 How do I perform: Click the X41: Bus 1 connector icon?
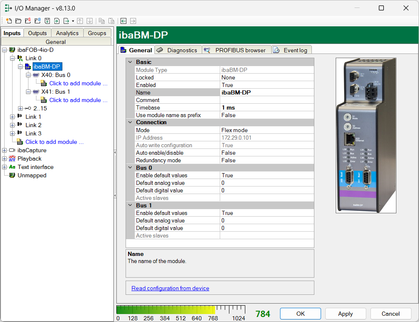[x=36, y=92]
